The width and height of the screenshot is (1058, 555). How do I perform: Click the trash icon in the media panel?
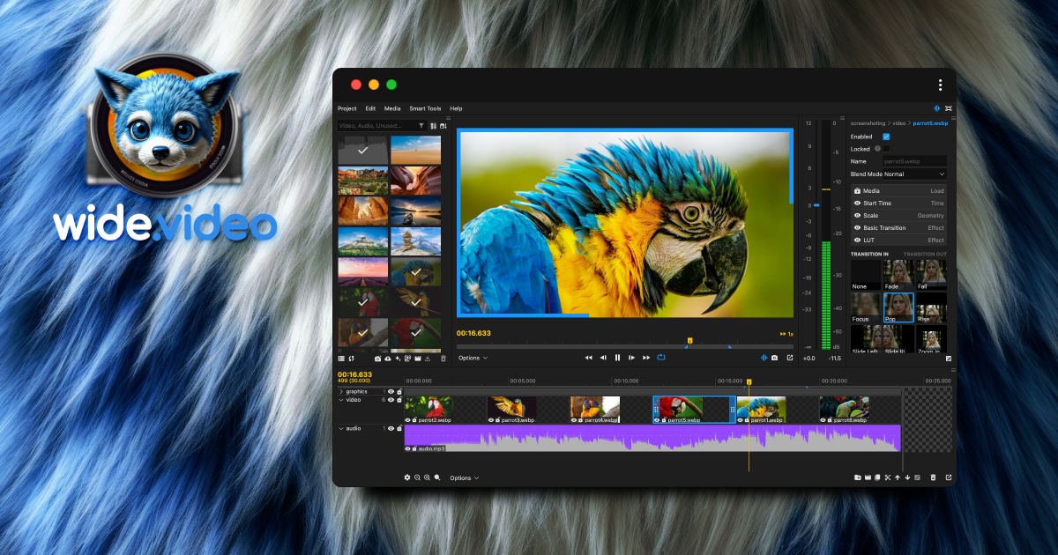click(443, 358)
